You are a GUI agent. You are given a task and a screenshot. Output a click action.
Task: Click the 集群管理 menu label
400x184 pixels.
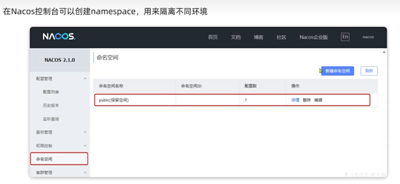[44, 172]
